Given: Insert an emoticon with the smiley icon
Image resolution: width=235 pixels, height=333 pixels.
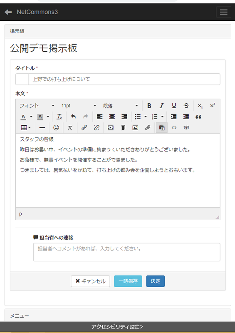Looking at the screenshot, I should (x=56, y=127).
